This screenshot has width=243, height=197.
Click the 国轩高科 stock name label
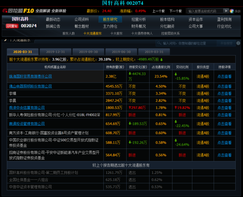(x=20, y=19)
